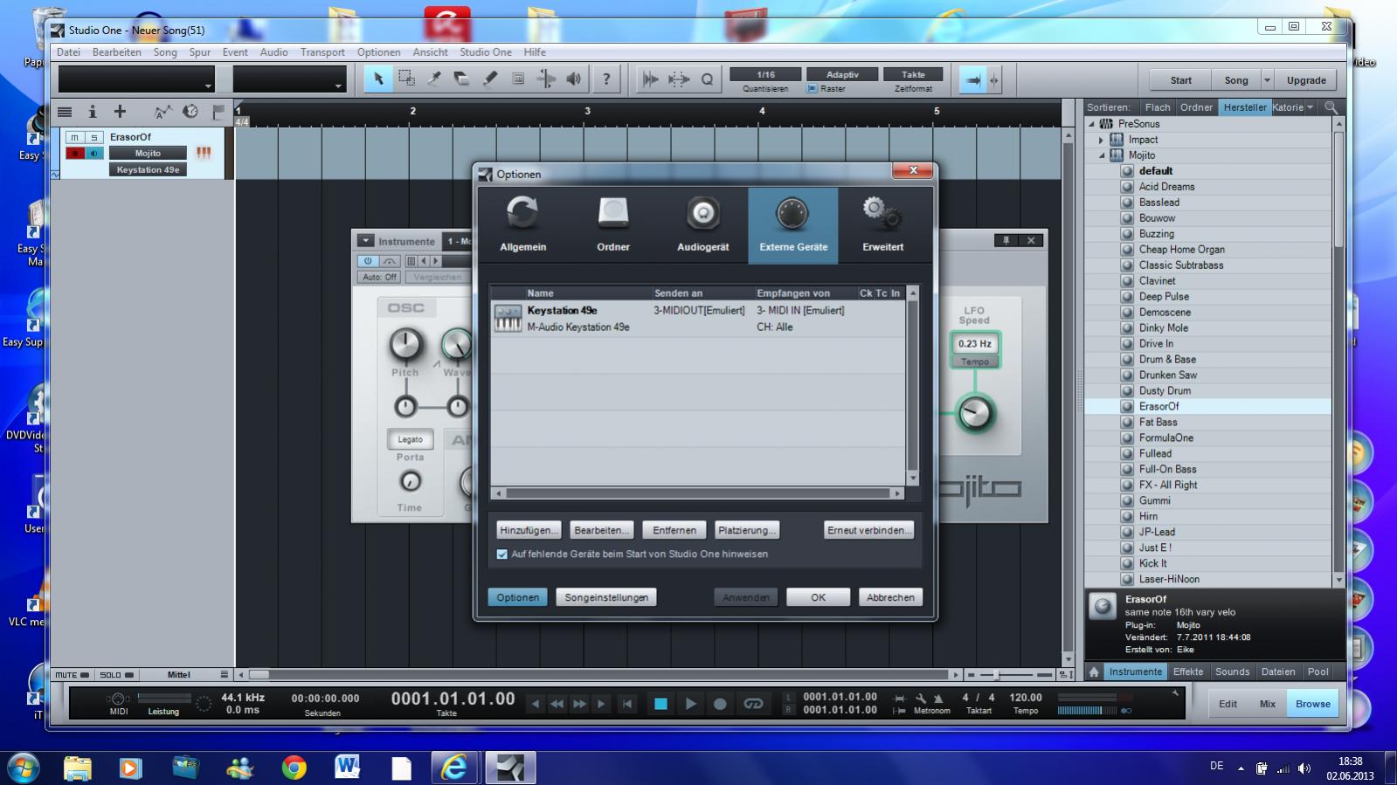1397x785 pixels.
Task: Select the arrow tool in toolbar
Action: [x=378, y=79]
